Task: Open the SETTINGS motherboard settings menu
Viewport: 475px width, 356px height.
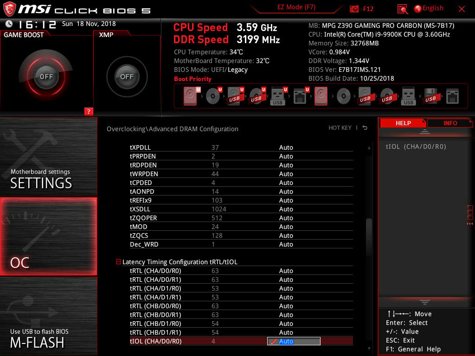Action: tap(48, 157)
